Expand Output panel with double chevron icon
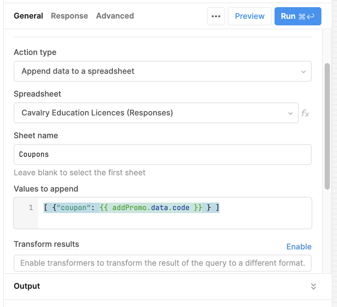337x307 pixels. coord(313,286)
